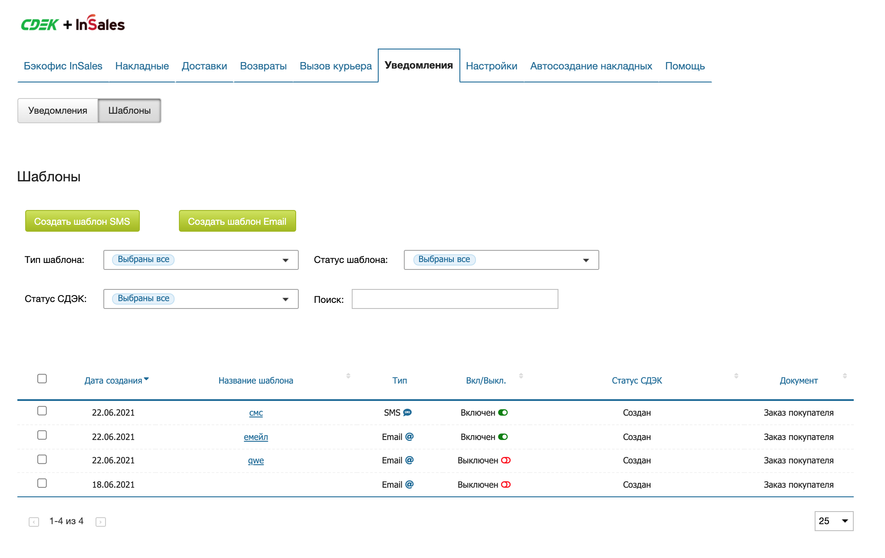Go to previous page arrow

click(34, 522)
